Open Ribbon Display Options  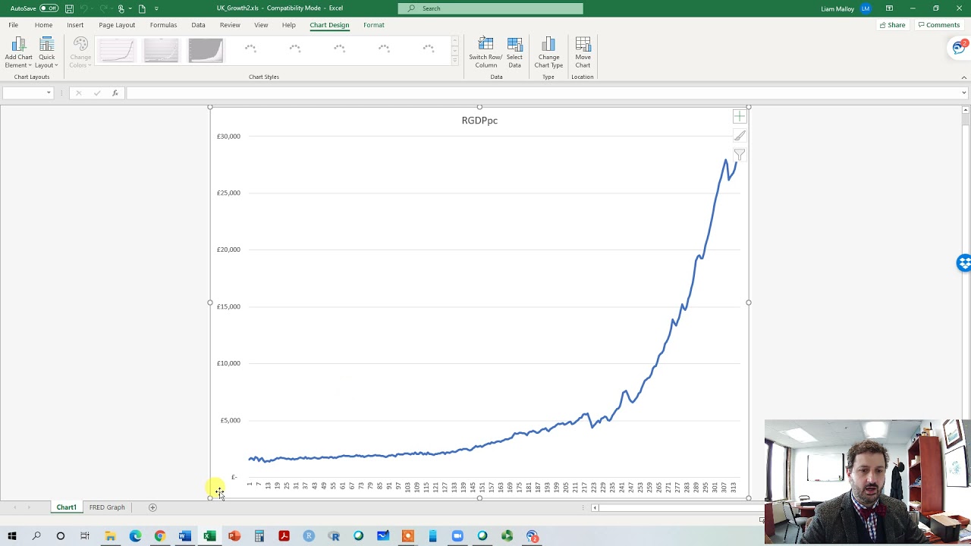point(889,8)
